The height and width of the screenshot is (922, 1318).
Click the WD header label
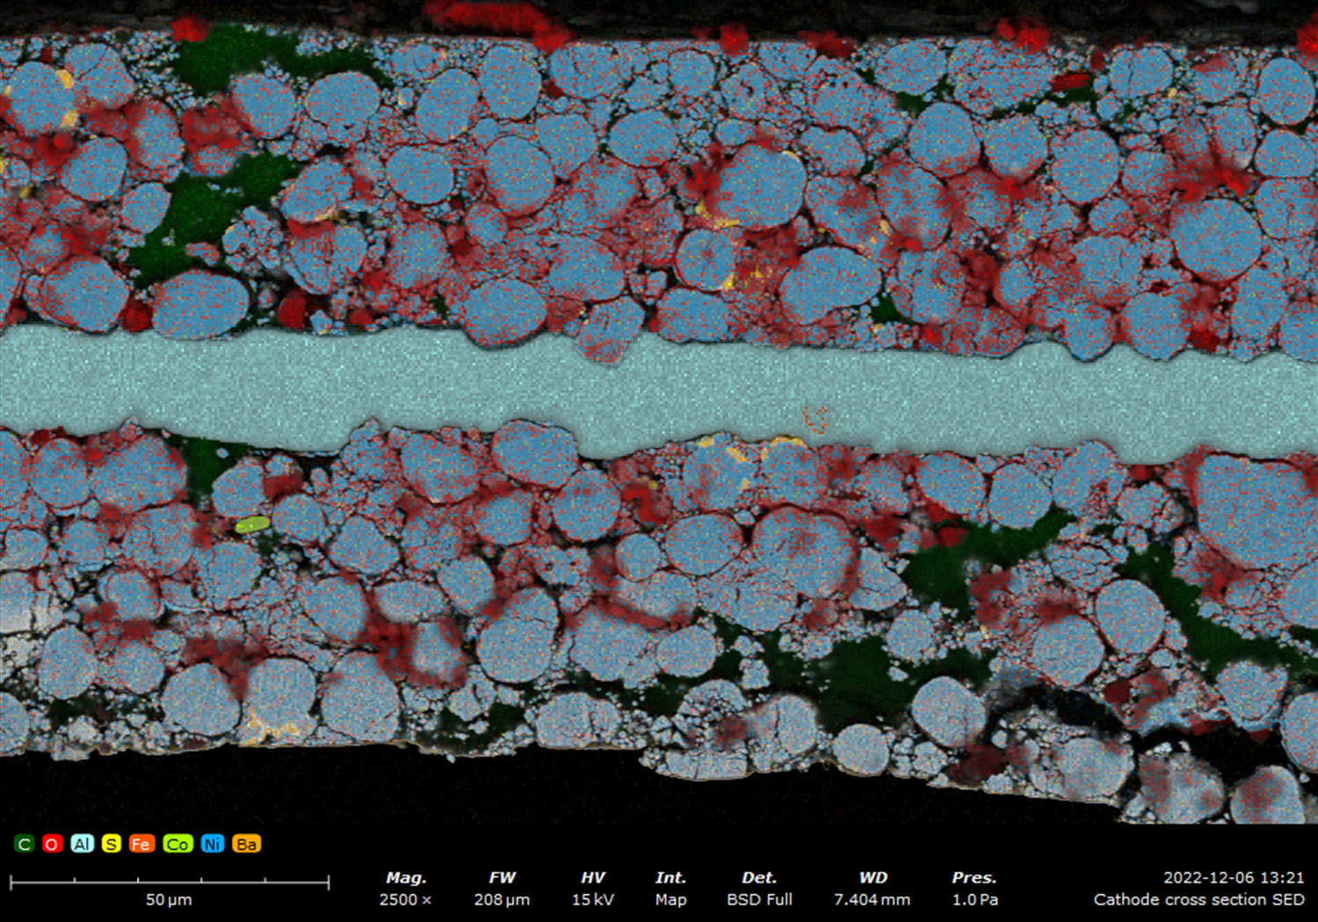[873, 877]
